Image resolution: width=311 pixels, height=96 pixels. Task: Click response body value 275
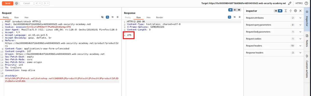(x=129, y=35)
